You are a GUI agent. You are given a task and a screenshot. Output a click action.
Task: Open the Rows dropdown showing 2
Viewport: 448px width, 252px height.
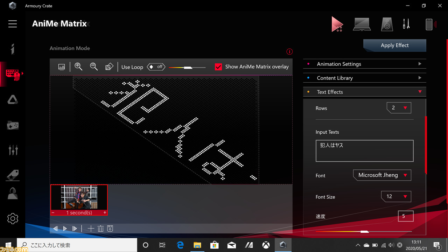tap(399, 108)
